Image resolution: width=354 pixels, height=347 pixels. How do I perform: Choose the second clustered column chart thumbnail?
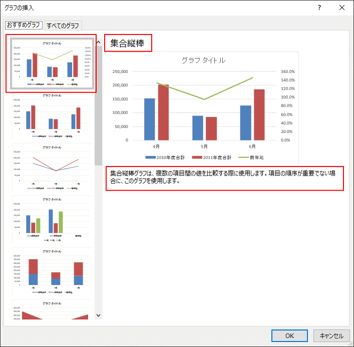coord(52,115)
